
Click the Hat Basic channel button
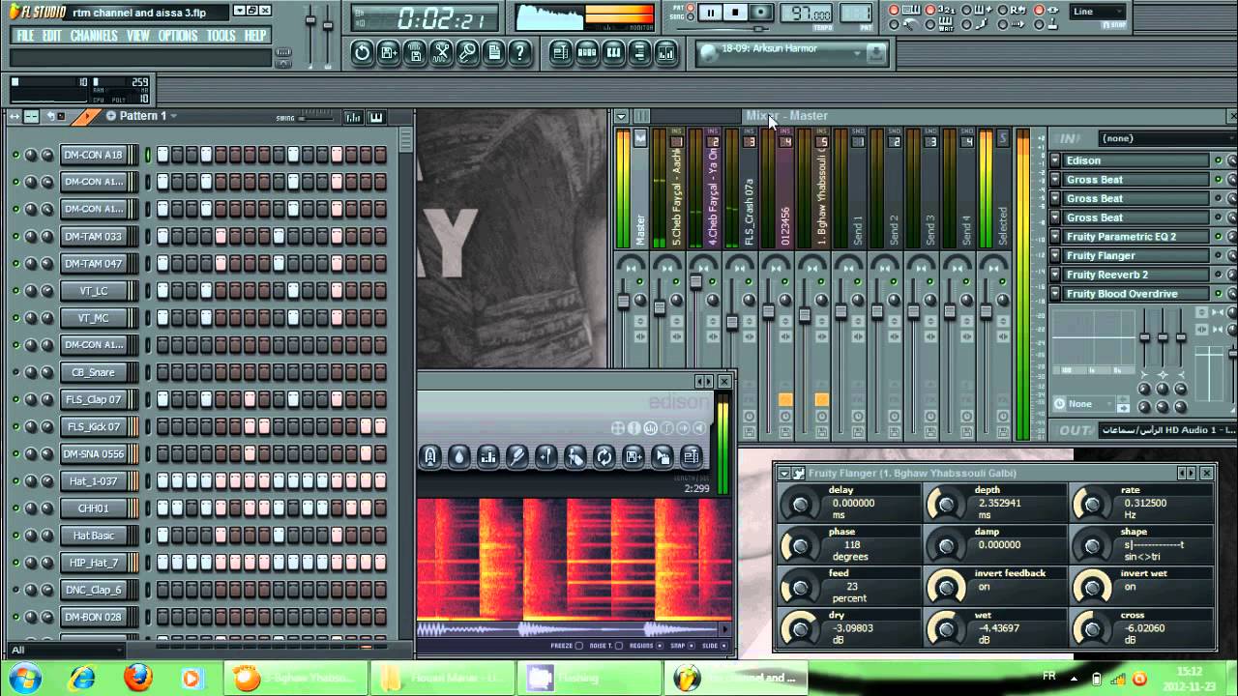(94, 535)
